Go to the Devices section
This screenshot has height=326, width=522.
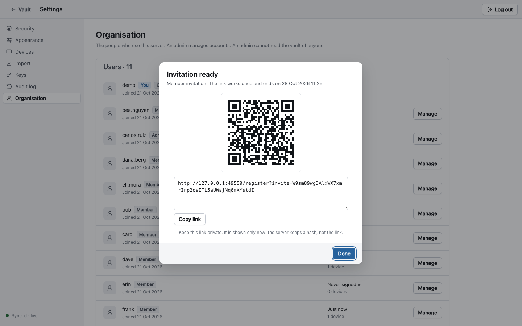coord(42,52)
